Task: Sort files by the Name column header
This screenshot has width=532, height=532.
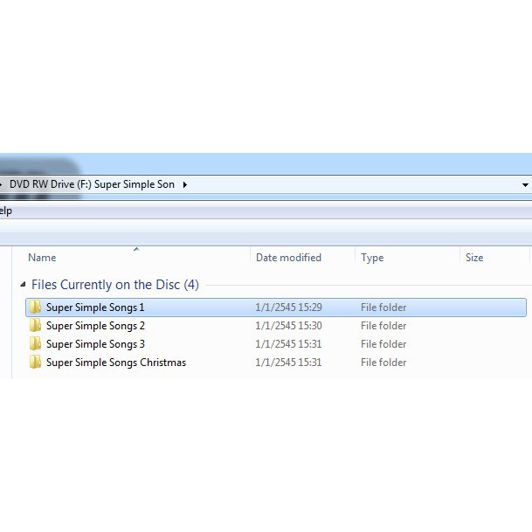Action: (42, 258)
